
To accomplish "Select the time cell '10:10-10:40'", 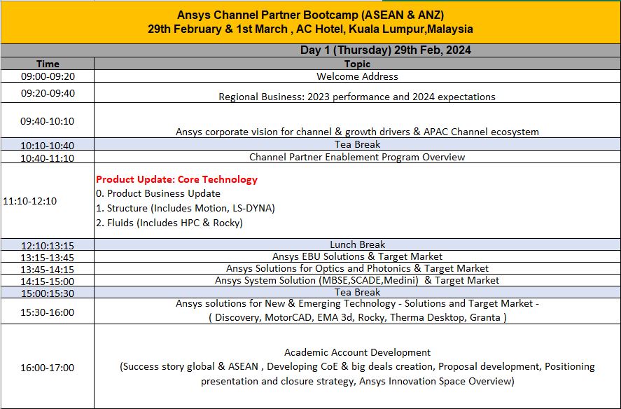I will [x=48, y=145].
